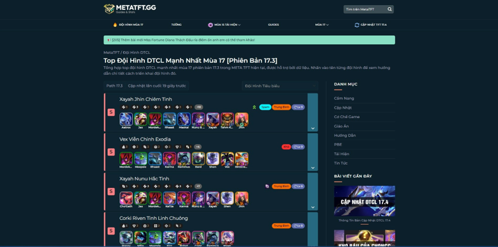Open Cập Nhật DTCL 17.4 article thumbnail
This screenshot has width=498, height=247.
point(364,201)
